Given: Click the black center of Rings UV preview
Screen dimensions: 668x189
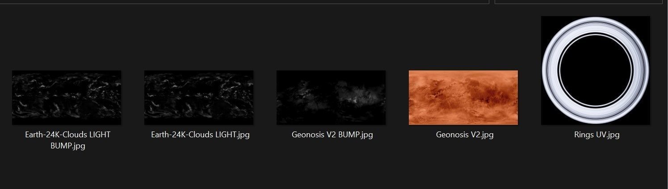Looking at the screenshot, I should [596, 70].
